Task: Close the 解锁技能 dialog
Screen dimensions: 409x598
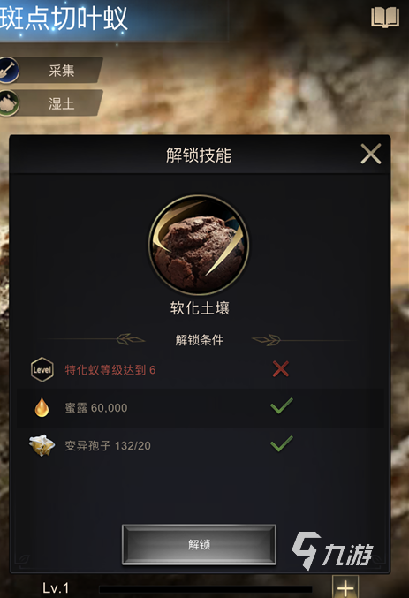Action: pyautogui.click(x=371, y=154)
